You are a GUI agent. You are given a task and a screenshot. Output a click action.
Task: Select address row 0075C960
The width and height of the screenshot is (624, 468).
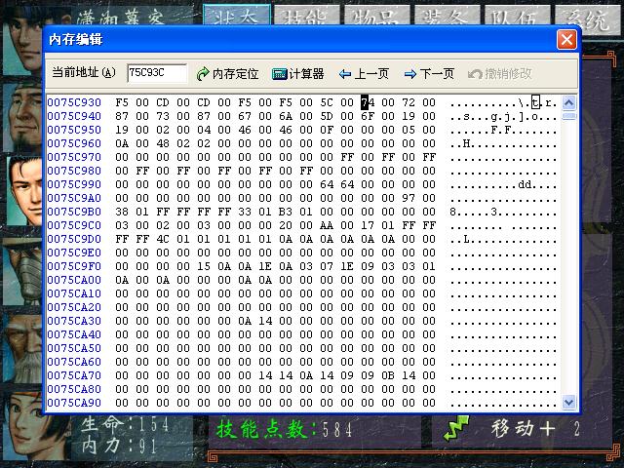tap(74, 143)
